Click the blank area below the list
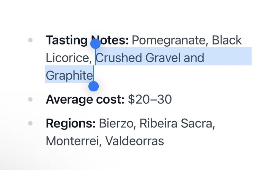This screenshot has width=263, height=170. pos(131,160)
